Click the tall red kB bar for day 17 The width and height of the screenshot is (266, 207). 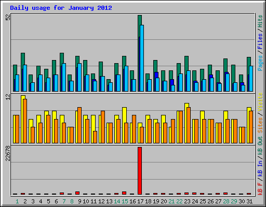coord(140,171)
